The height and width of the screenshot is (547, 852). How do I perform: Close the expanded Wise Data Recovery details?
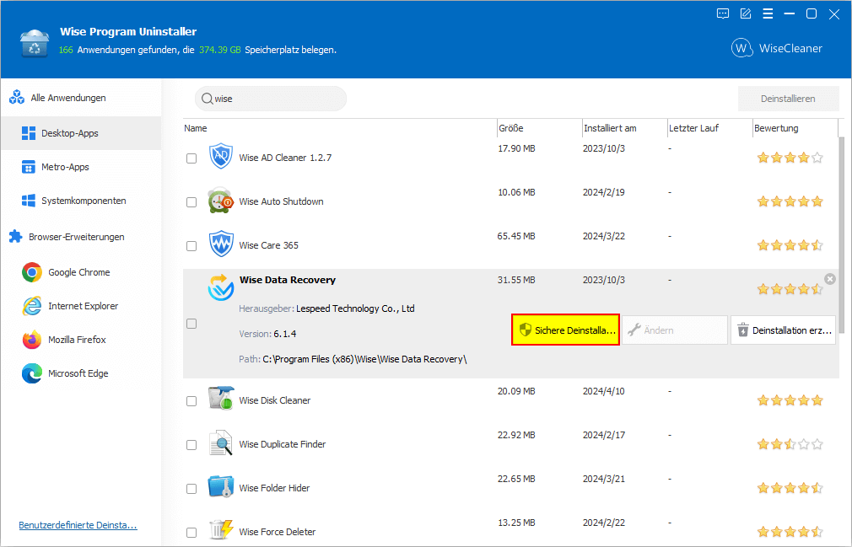(x=830, y=279)
